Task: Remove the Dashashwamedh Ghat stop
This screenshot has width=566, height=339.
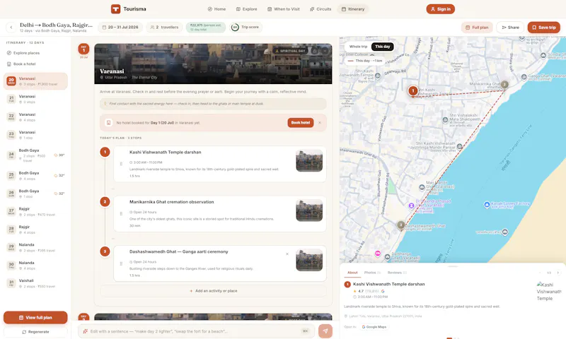Action: [287, 254]
